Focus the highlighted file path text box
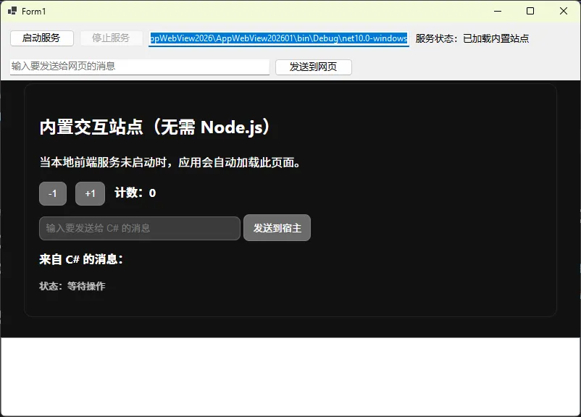 [279, 38]
